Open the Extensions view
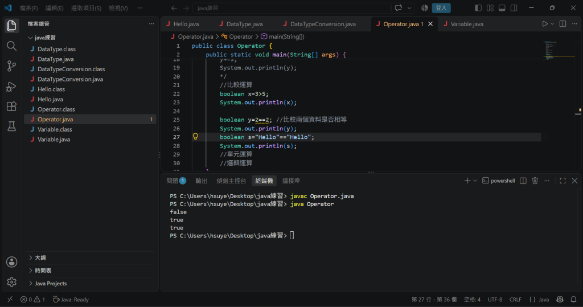The image size is (583, 307). point(11,107)
